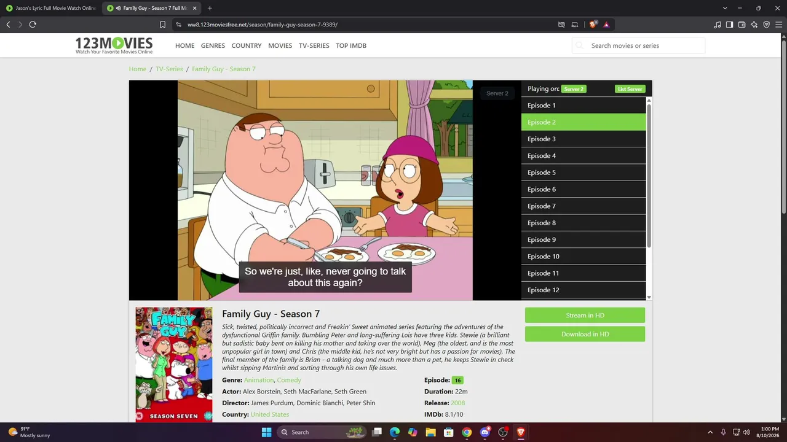
Task: Click the Home breadcrumb link
Action: pos(138,69)
